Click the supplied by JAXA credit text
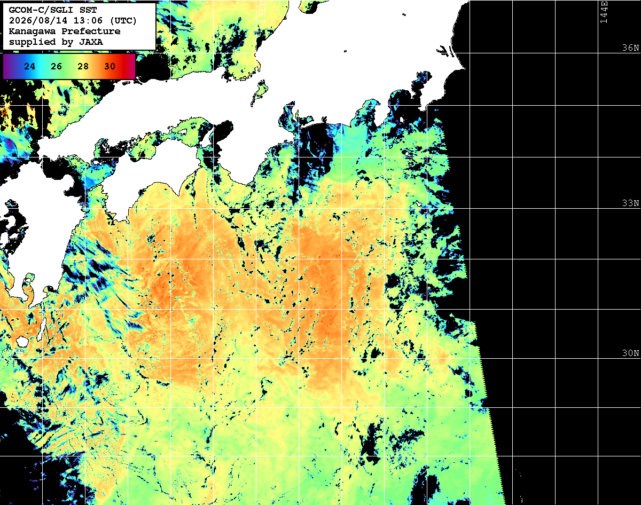 point(56,42)
